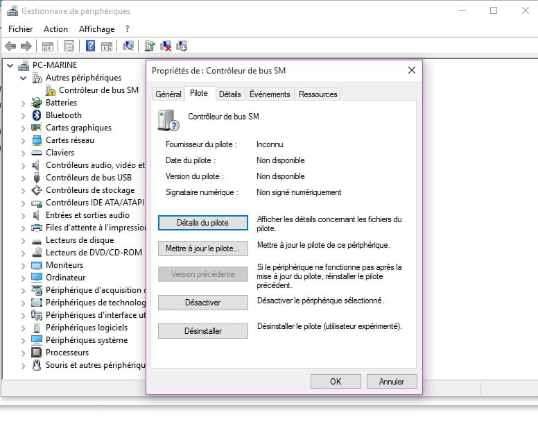
Task: Open the Action menu
Action: point(55,29)
